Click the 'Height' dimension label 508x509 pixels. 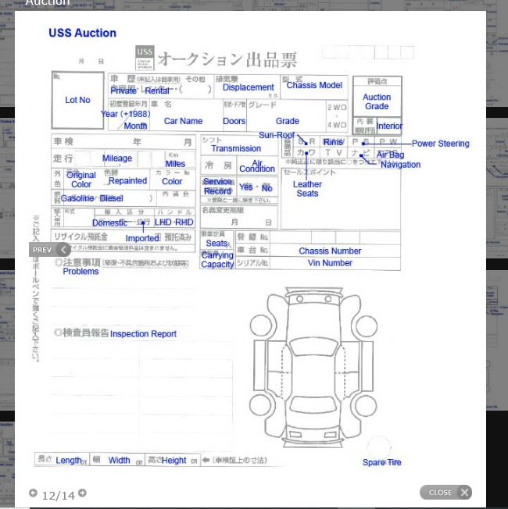(174, 461)
